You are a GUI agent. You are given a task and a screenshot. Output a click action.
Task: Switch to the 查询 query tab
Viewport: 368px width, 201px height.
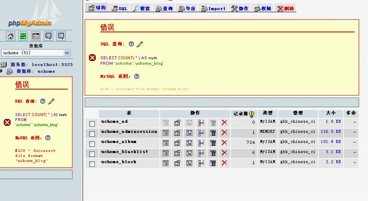(x=164, y=8)
